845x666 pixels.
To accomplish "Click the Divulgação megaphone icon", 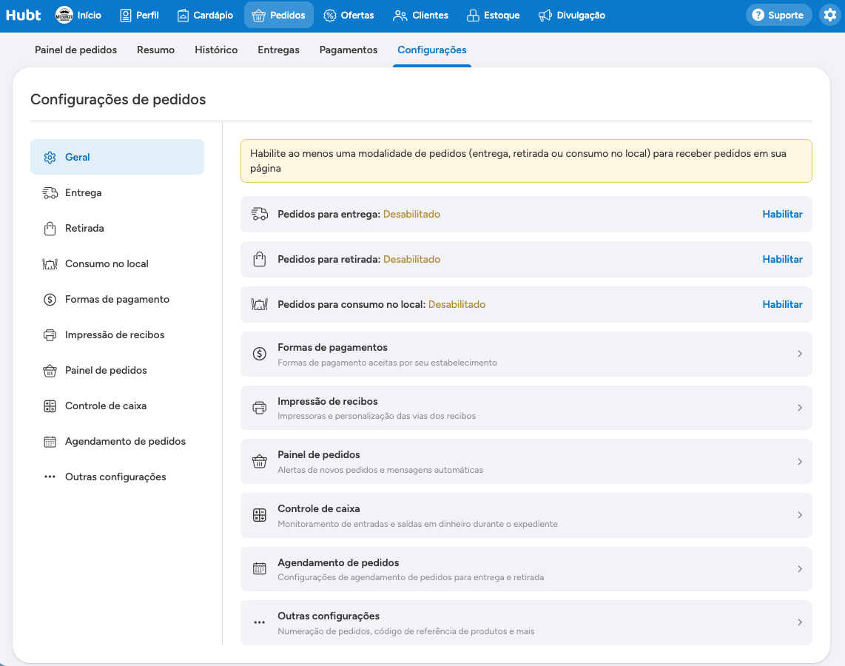I will click(x=545, y=16).
